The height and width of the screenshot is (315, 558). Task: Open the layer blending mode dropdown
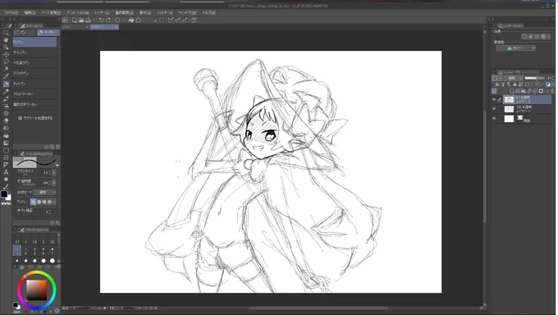[513, 78]
